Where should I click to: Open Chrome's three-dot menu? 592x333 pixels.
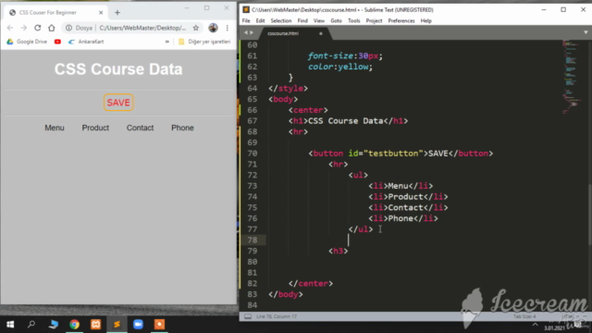tap(228, 28)
